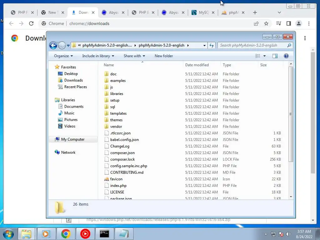Select Recent Places in Favorites
Image resolution: width=320 pixels, height=240 pixels.
(76, 87)
